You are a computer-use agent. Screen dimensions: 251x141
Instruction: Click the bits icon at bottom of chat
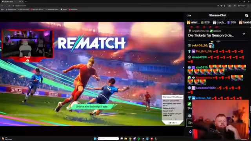tap(190, 132)
